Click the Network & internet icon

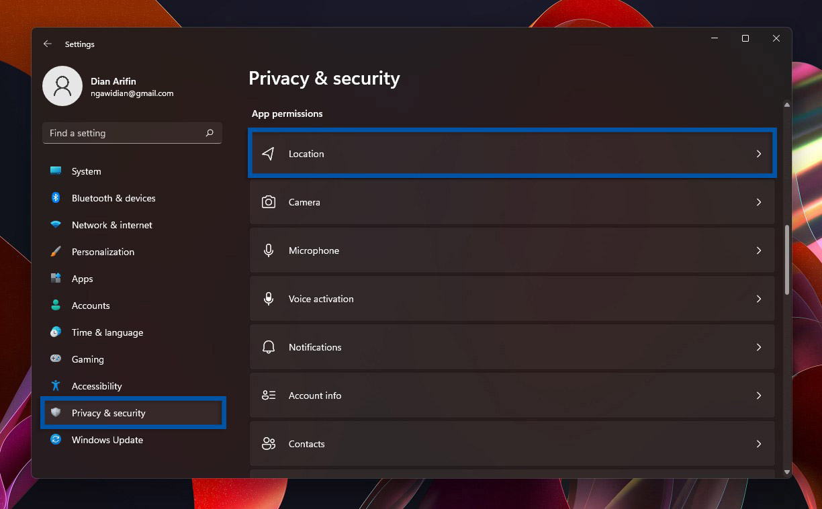click(x=56, y=225)
